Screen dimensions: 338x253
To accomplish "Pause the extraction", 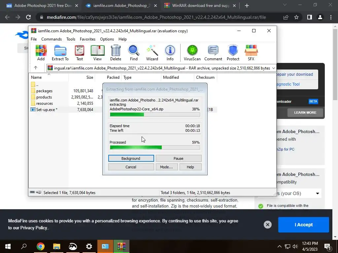I will [179, 158].
